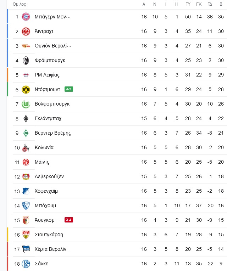Image resolution: width=227 pixels, height=271 pixels.
Task: Click the Hertha Berlin flag logo
Action: tap(26, 249)
